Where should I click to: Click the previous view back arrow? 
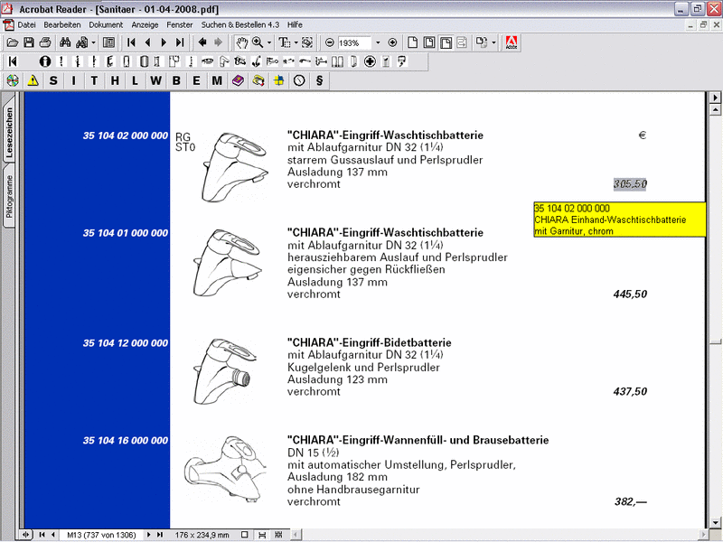pyautogui.click(x=202, y=42)
